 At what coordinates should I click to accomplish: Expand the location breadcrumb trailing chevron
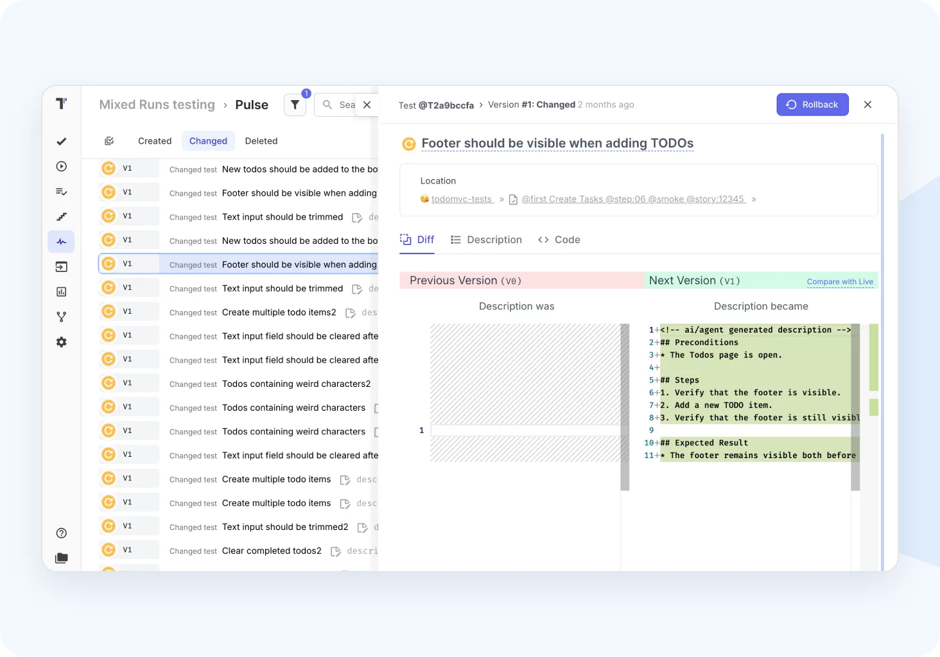(x=754, y=200)
